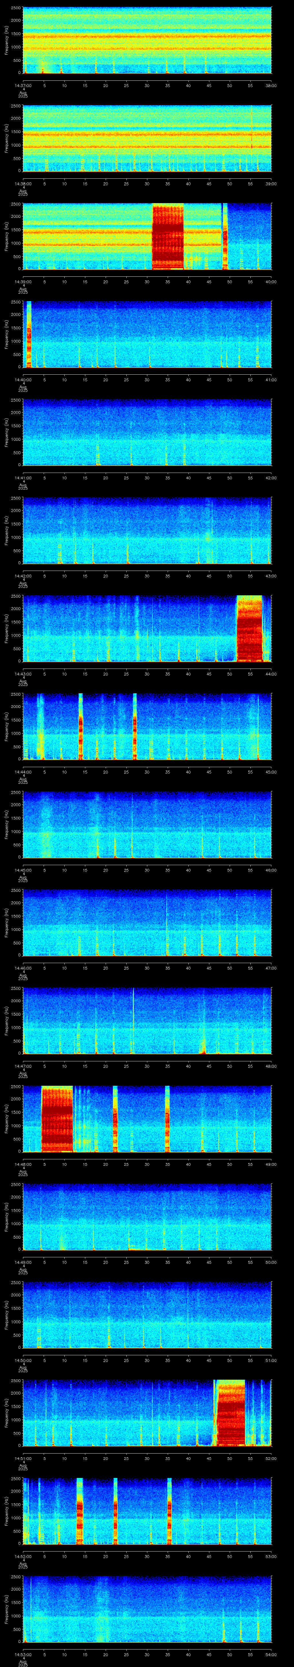Click the "14:37:00" start time label
Screen dimensions: 294x1667
[x=23, y=85]
